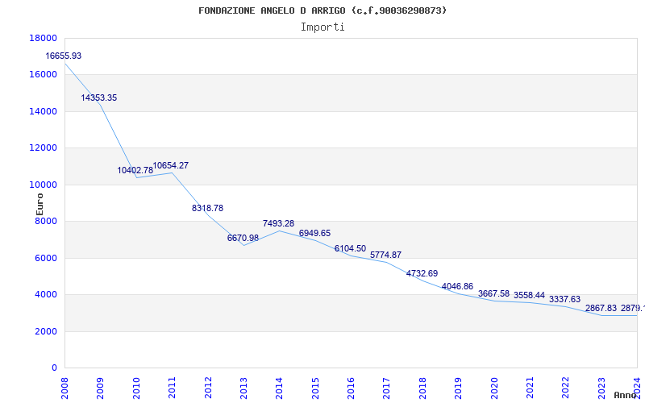The image size is (645, 403).
Task: Select the data label 6949.65
Action: click(x=314, y=234)
